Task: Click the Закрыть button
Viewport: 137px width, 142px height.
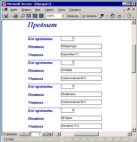Action: tap(73, 16)
